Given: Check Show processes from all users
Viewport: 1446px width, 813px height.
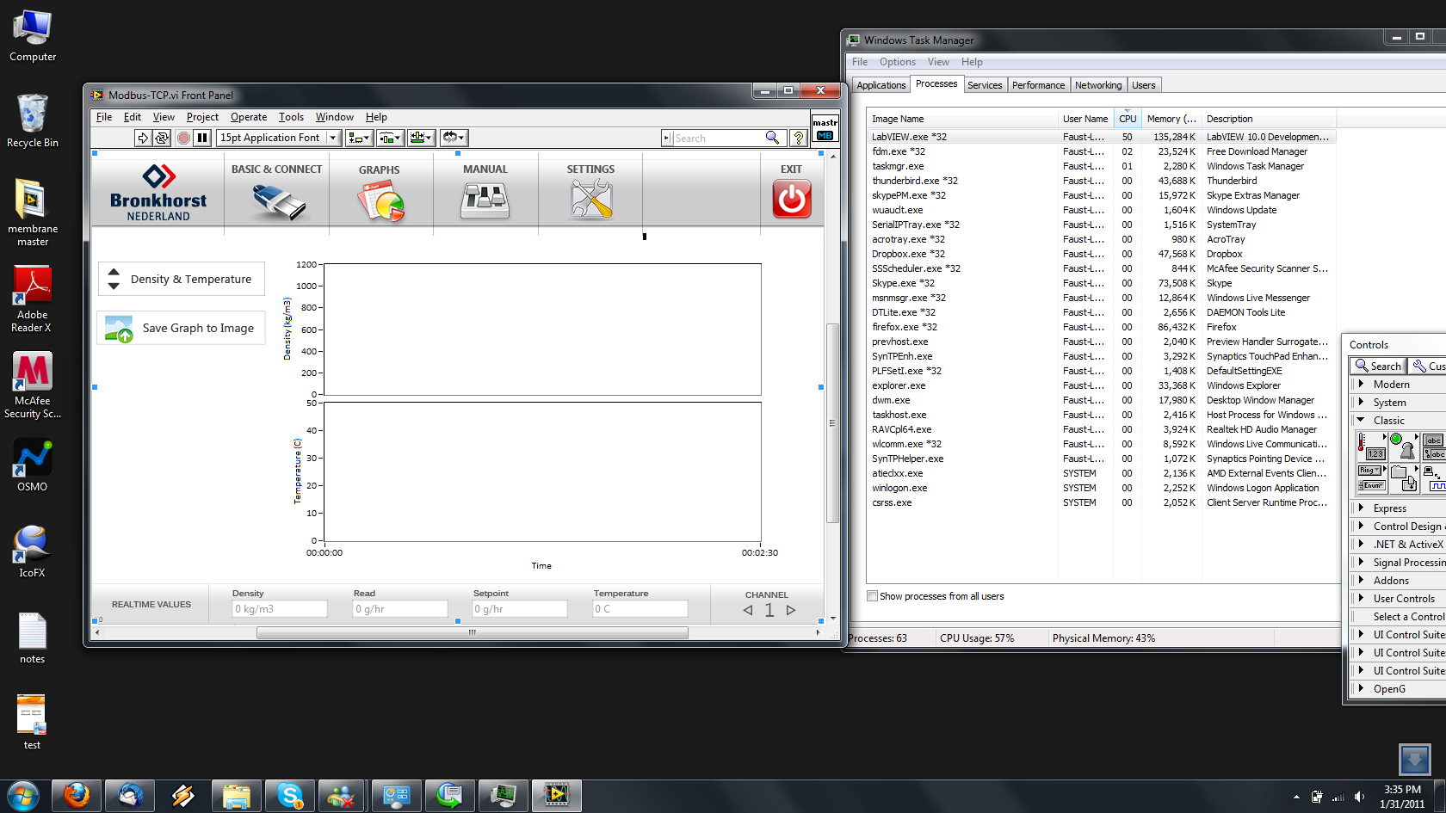Looking at the screenshot, I should 873,596.
